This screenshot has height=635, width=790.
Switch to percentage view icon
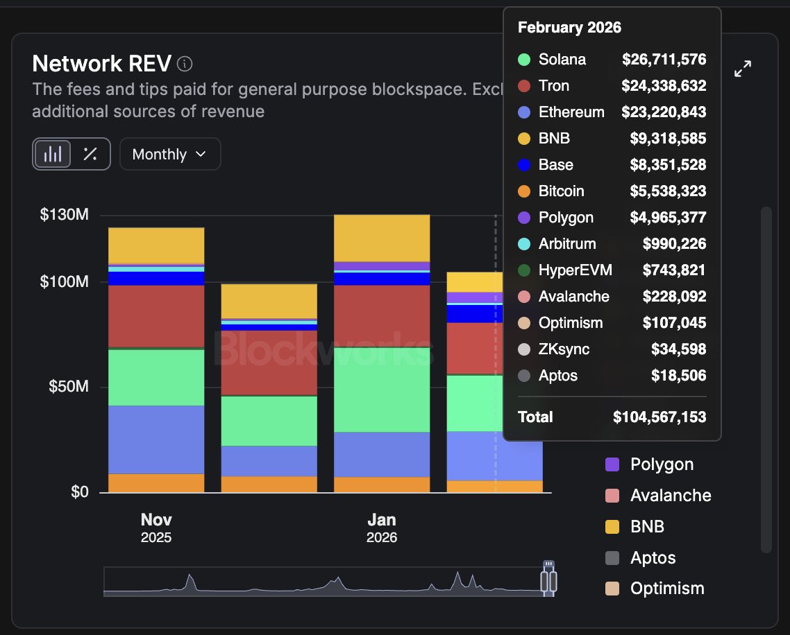90,154
